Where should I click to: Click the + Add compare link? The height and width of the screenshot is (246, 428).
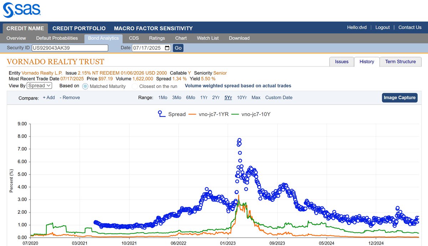[49, 97]
